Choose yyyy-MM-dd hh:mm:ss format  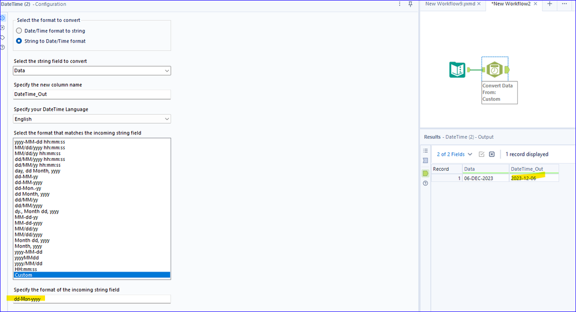[92, 142]
